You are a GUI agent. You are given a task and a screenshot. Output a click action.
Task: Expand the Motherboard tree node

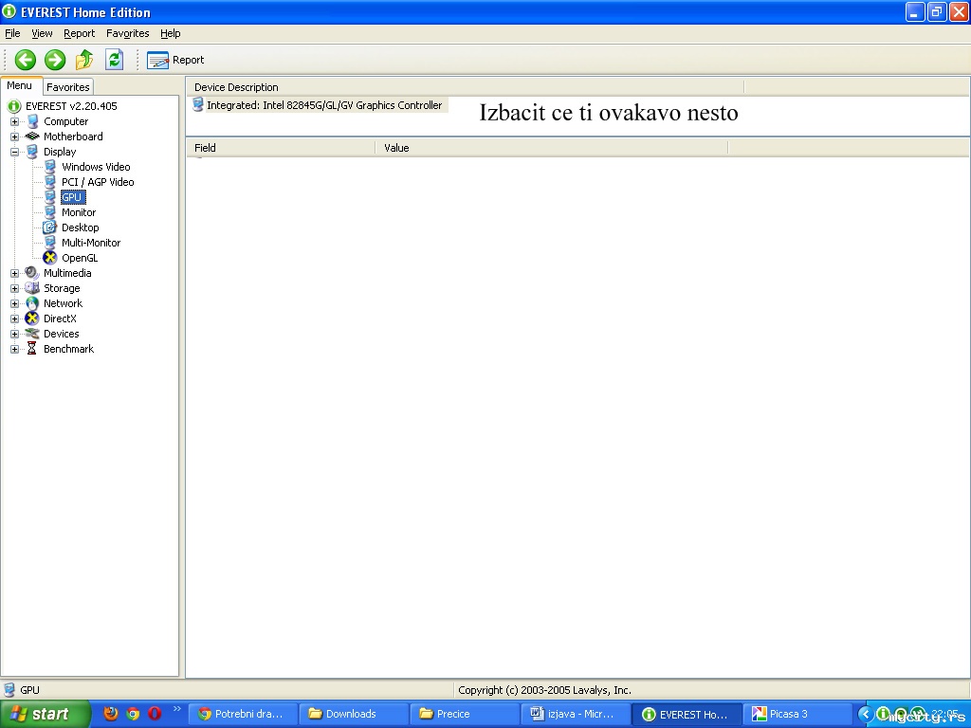pyautogui.click(x=14, y=136)
